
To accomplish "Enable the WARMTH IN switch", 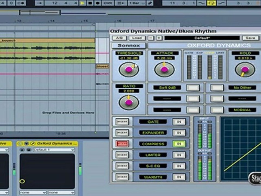I will (x=179, y=177).
